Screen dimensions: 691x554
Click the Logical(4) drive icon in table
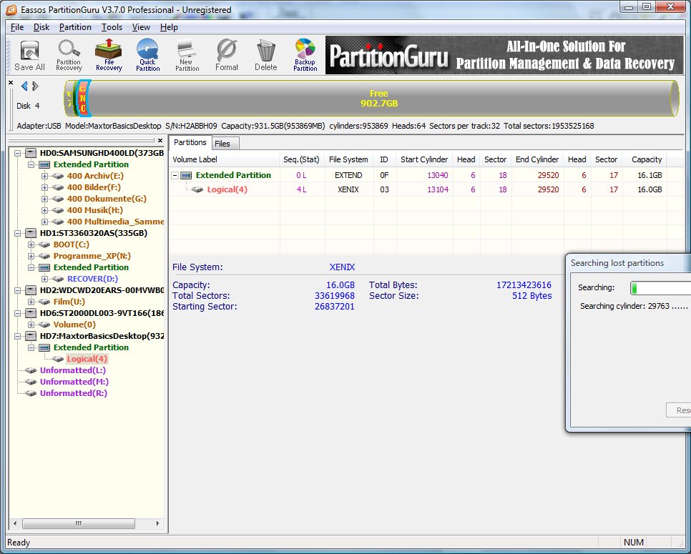point(197,190)
